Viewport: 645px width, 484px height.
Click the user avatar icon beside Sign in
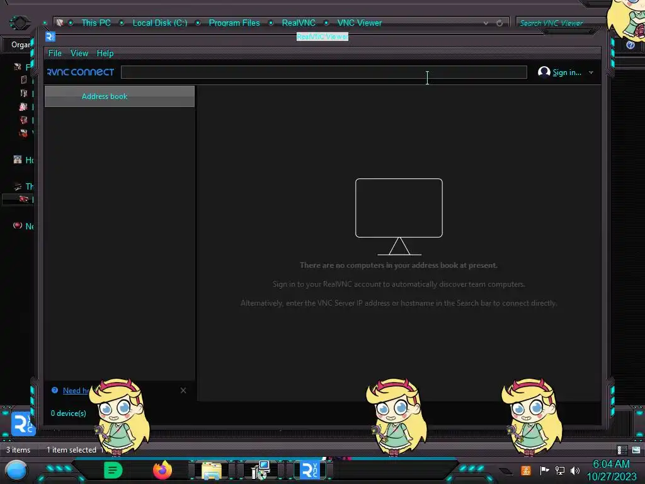tap(544, 72)
